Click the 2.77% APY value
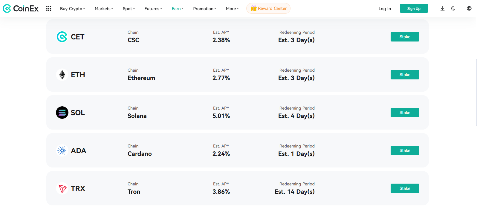The image size is (477, 206). (x=221, y=78)
